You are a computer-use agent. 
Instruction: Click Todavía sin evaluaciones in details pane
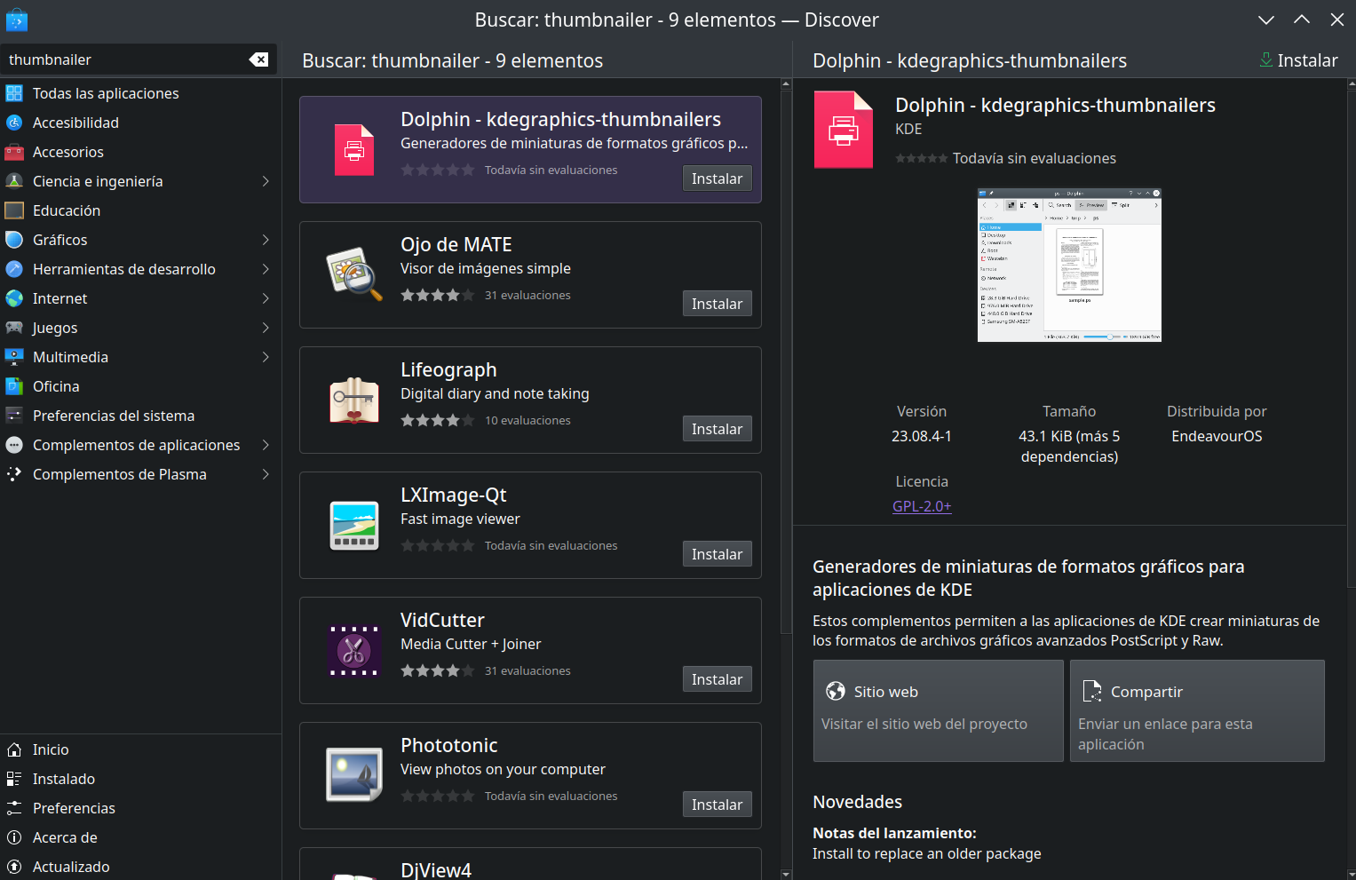pos(1034,158)
